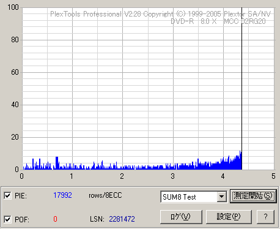The image size is (280, 229).
Task: Click the rows/8ECC unit label
Action: point(105,195)
